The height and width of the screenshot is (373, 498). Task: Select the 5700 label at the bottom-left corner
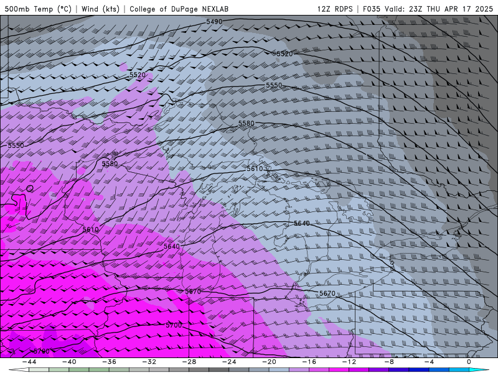[x=42, y=351]
